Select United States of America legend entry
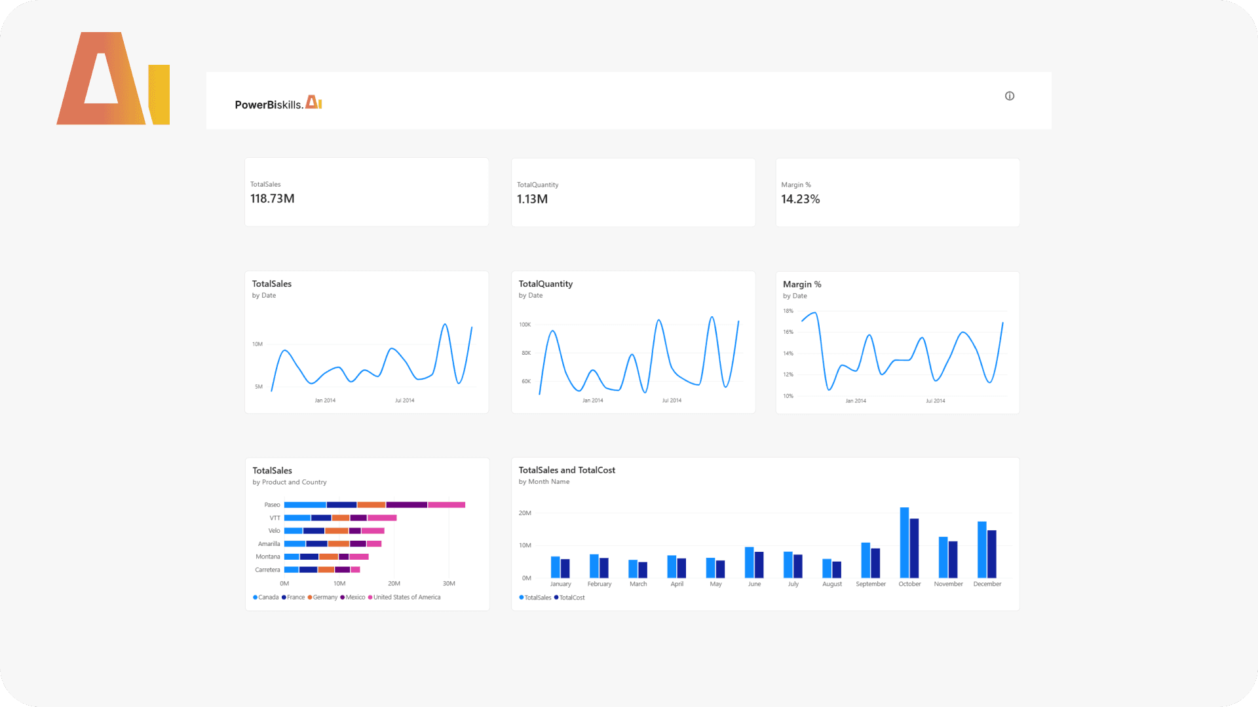This screenshot has width=1258, height=707. [x=404, y=597]
